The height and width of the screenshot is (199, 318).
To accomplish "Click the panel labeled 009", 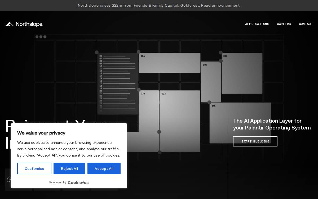I will [211, 82].
